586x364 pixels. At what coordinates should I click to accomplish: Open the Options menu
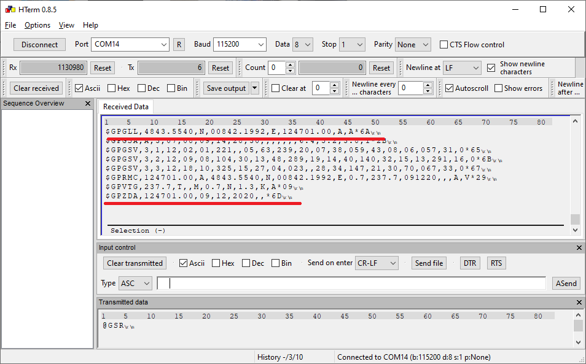pyautogui.click(x=37, y=25)
